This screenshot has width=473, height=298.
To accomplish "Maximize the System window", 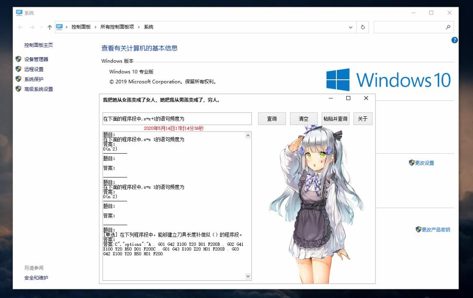I will [431, 13].
